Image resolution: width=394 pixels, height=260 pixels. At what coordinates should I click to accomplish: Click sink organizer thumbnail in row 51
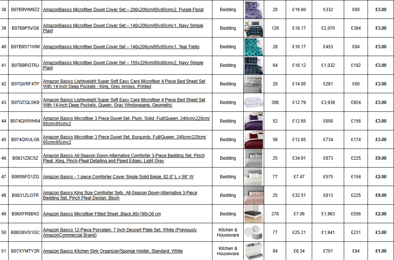(253, 251)
